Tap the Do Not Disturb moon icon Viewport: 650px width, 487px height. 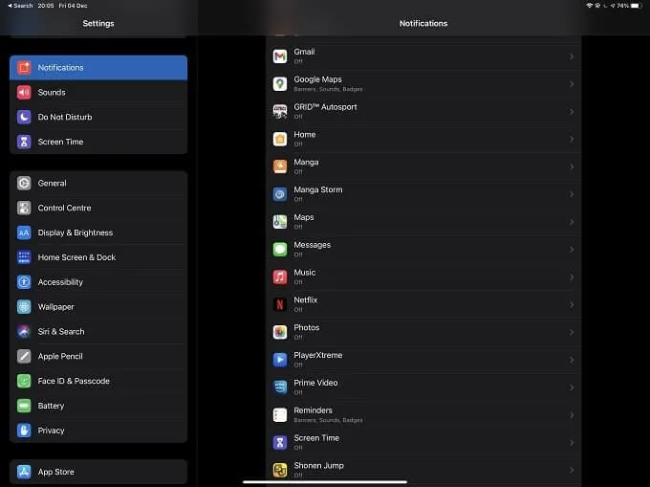(x=24, y=117)
